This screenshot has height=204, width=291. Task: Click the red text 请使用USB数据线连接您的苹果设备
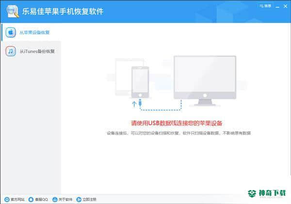click(177, 123)
